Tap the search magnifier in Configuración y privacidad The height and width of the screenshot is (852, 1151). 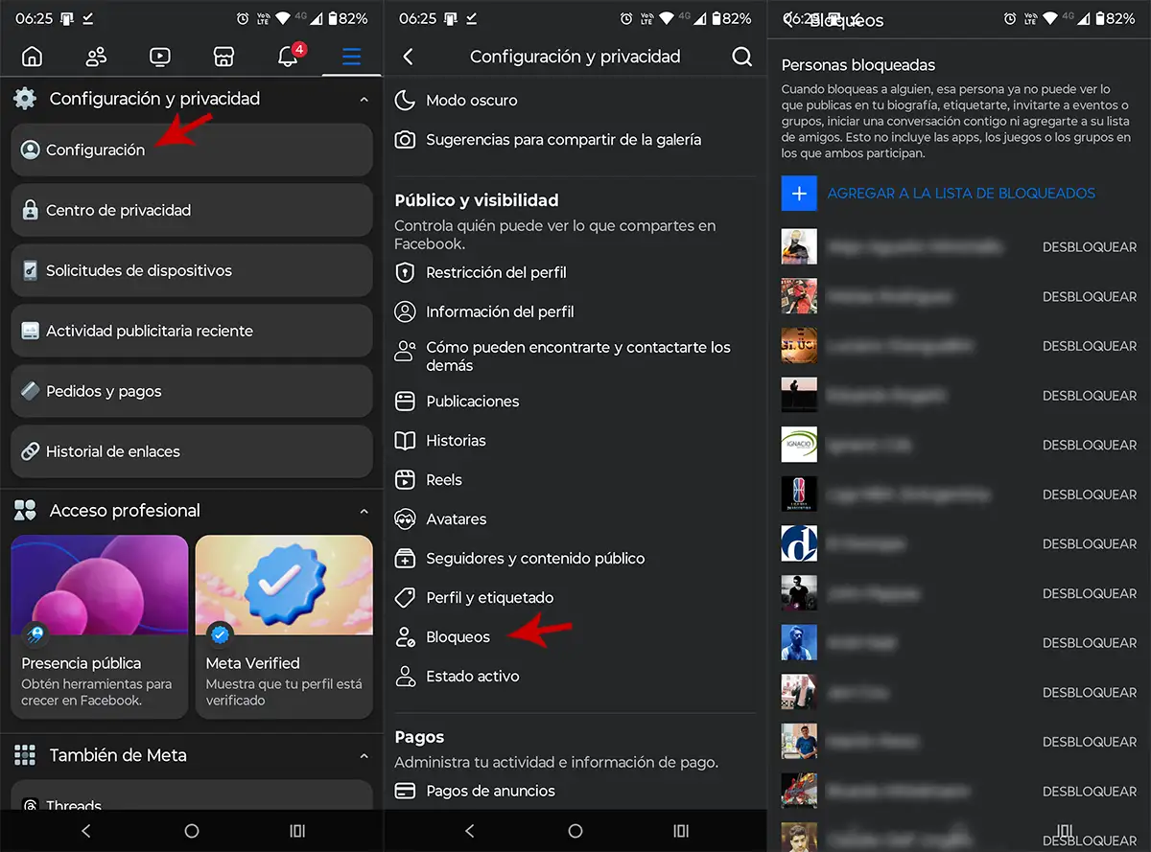point(741,57)
